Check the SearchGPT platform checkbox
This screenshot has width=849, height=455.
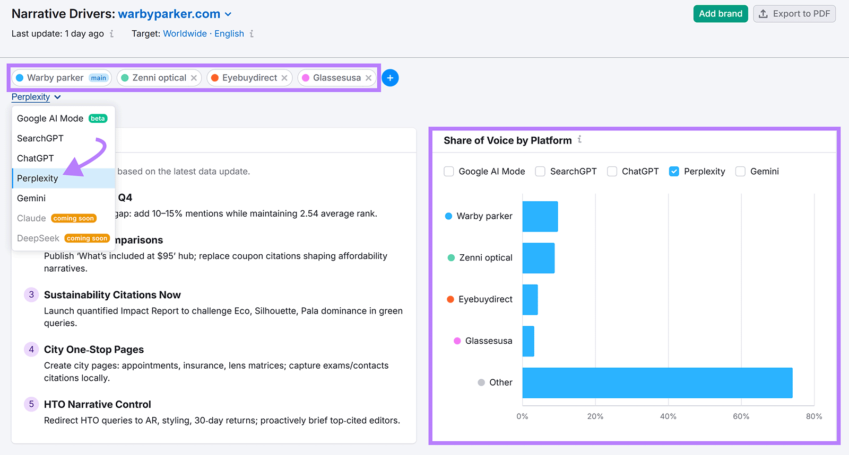click(540, 172)
